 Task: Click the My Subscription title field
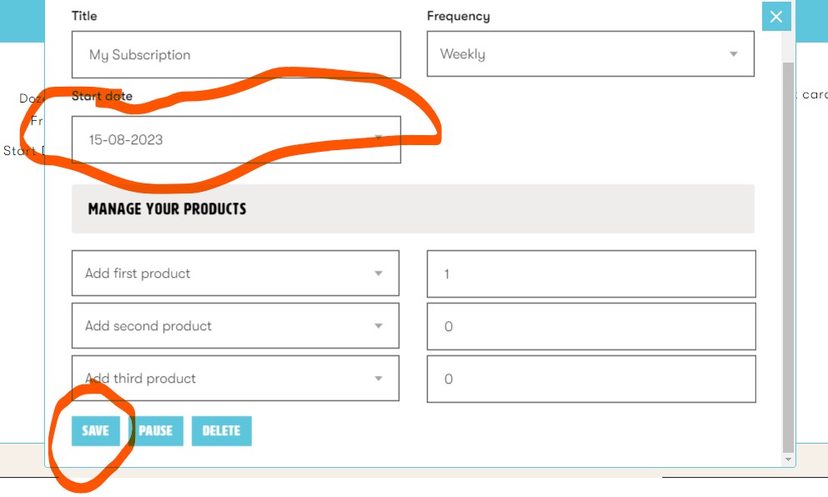point(236,54)
